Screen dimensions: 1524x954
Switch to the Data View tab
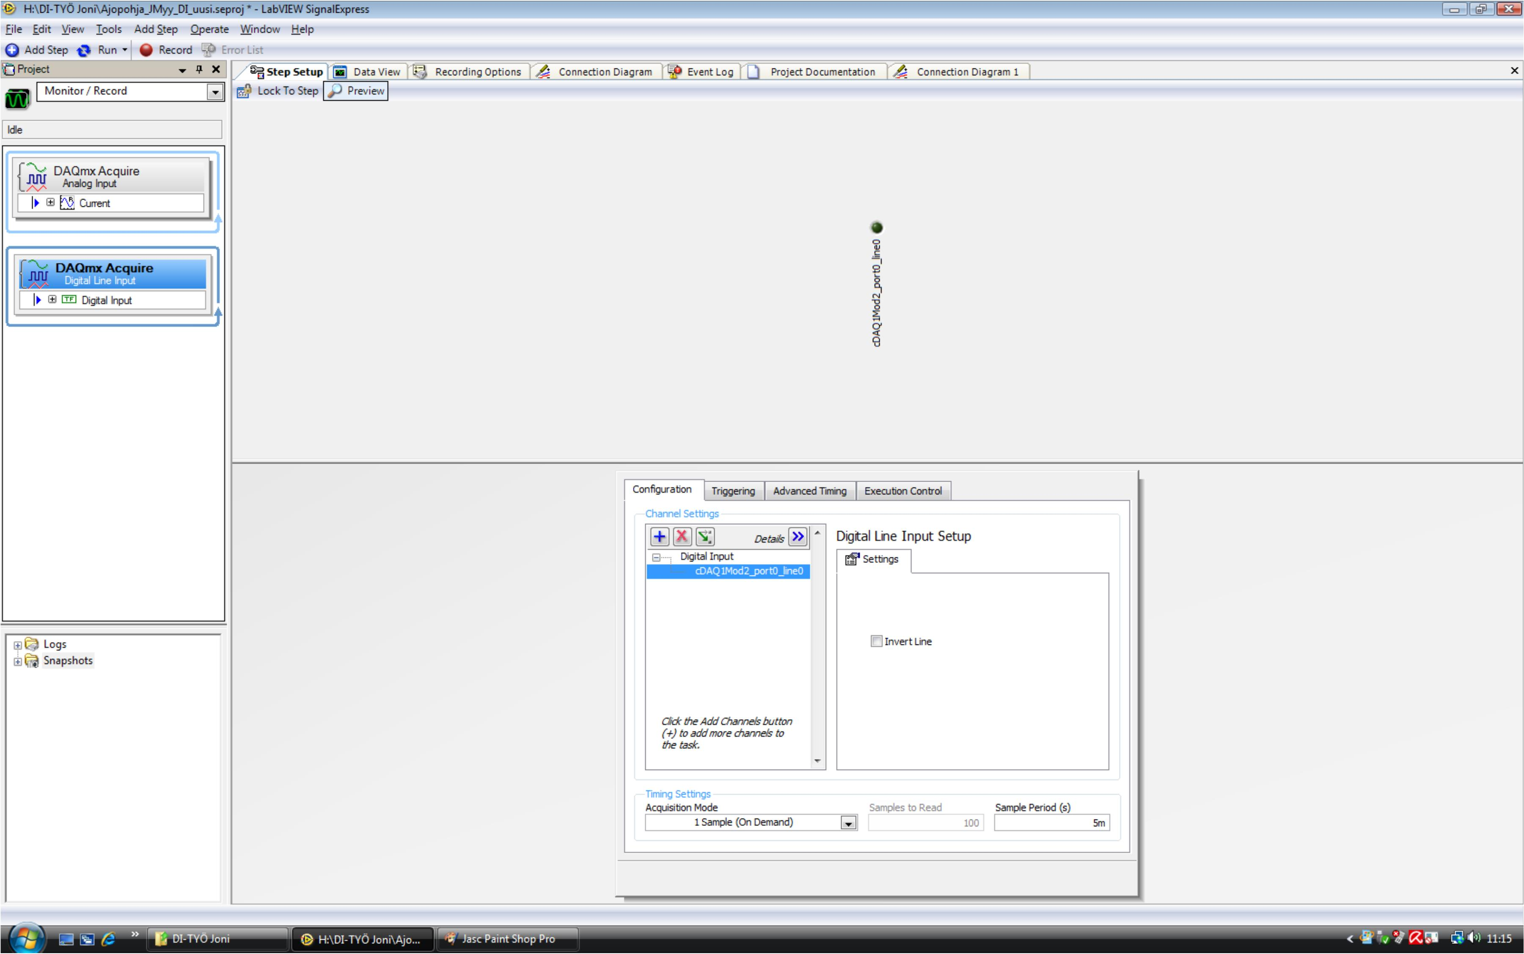click(367, 72)
